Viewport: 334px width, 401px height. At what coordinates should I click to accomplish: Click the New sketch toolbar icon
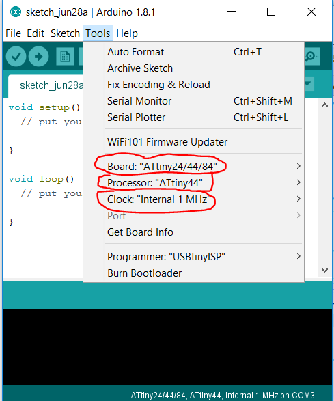[x=65, y=57]
